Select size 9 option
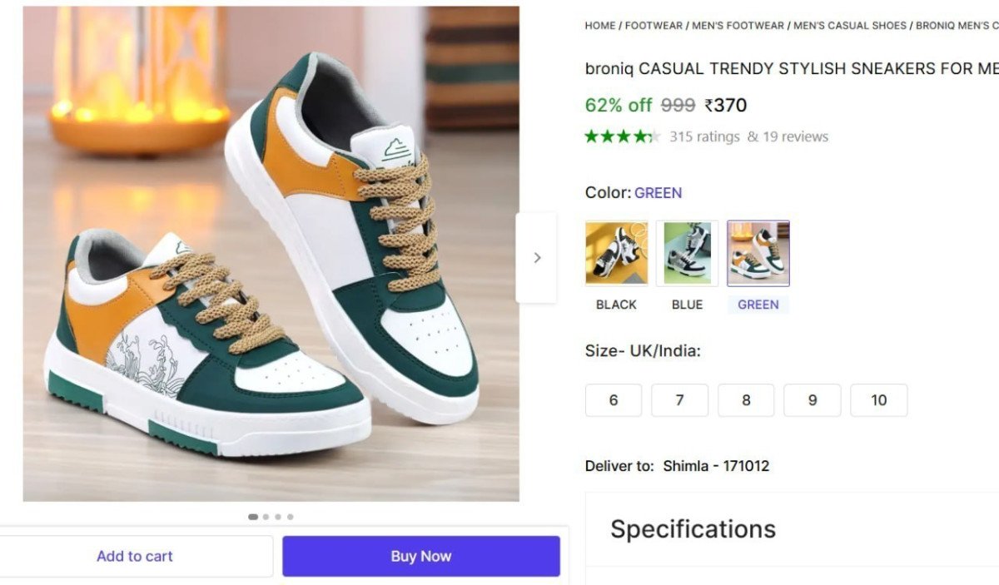This screenshot has height=585, width=999. pos(813,400)
